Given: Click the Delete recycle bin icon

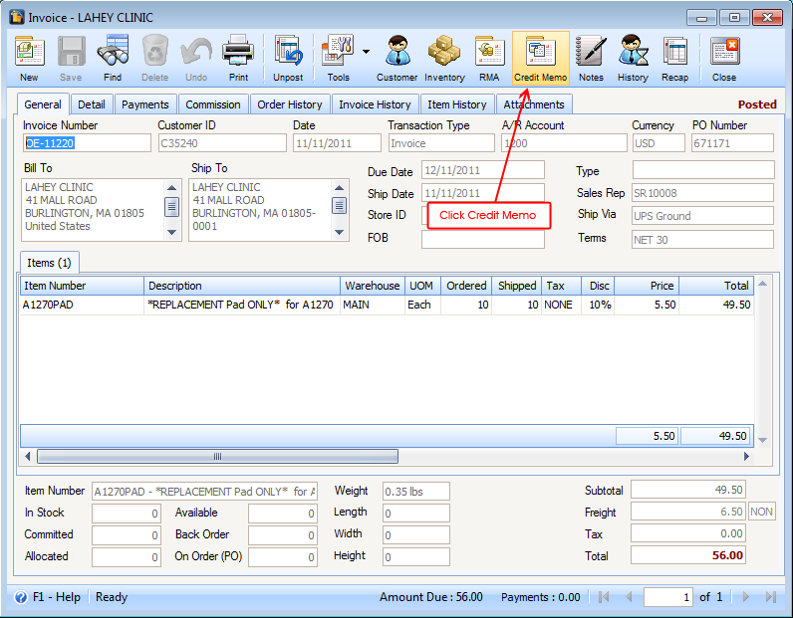Looking at the screenshot, I should click(154, 51).
